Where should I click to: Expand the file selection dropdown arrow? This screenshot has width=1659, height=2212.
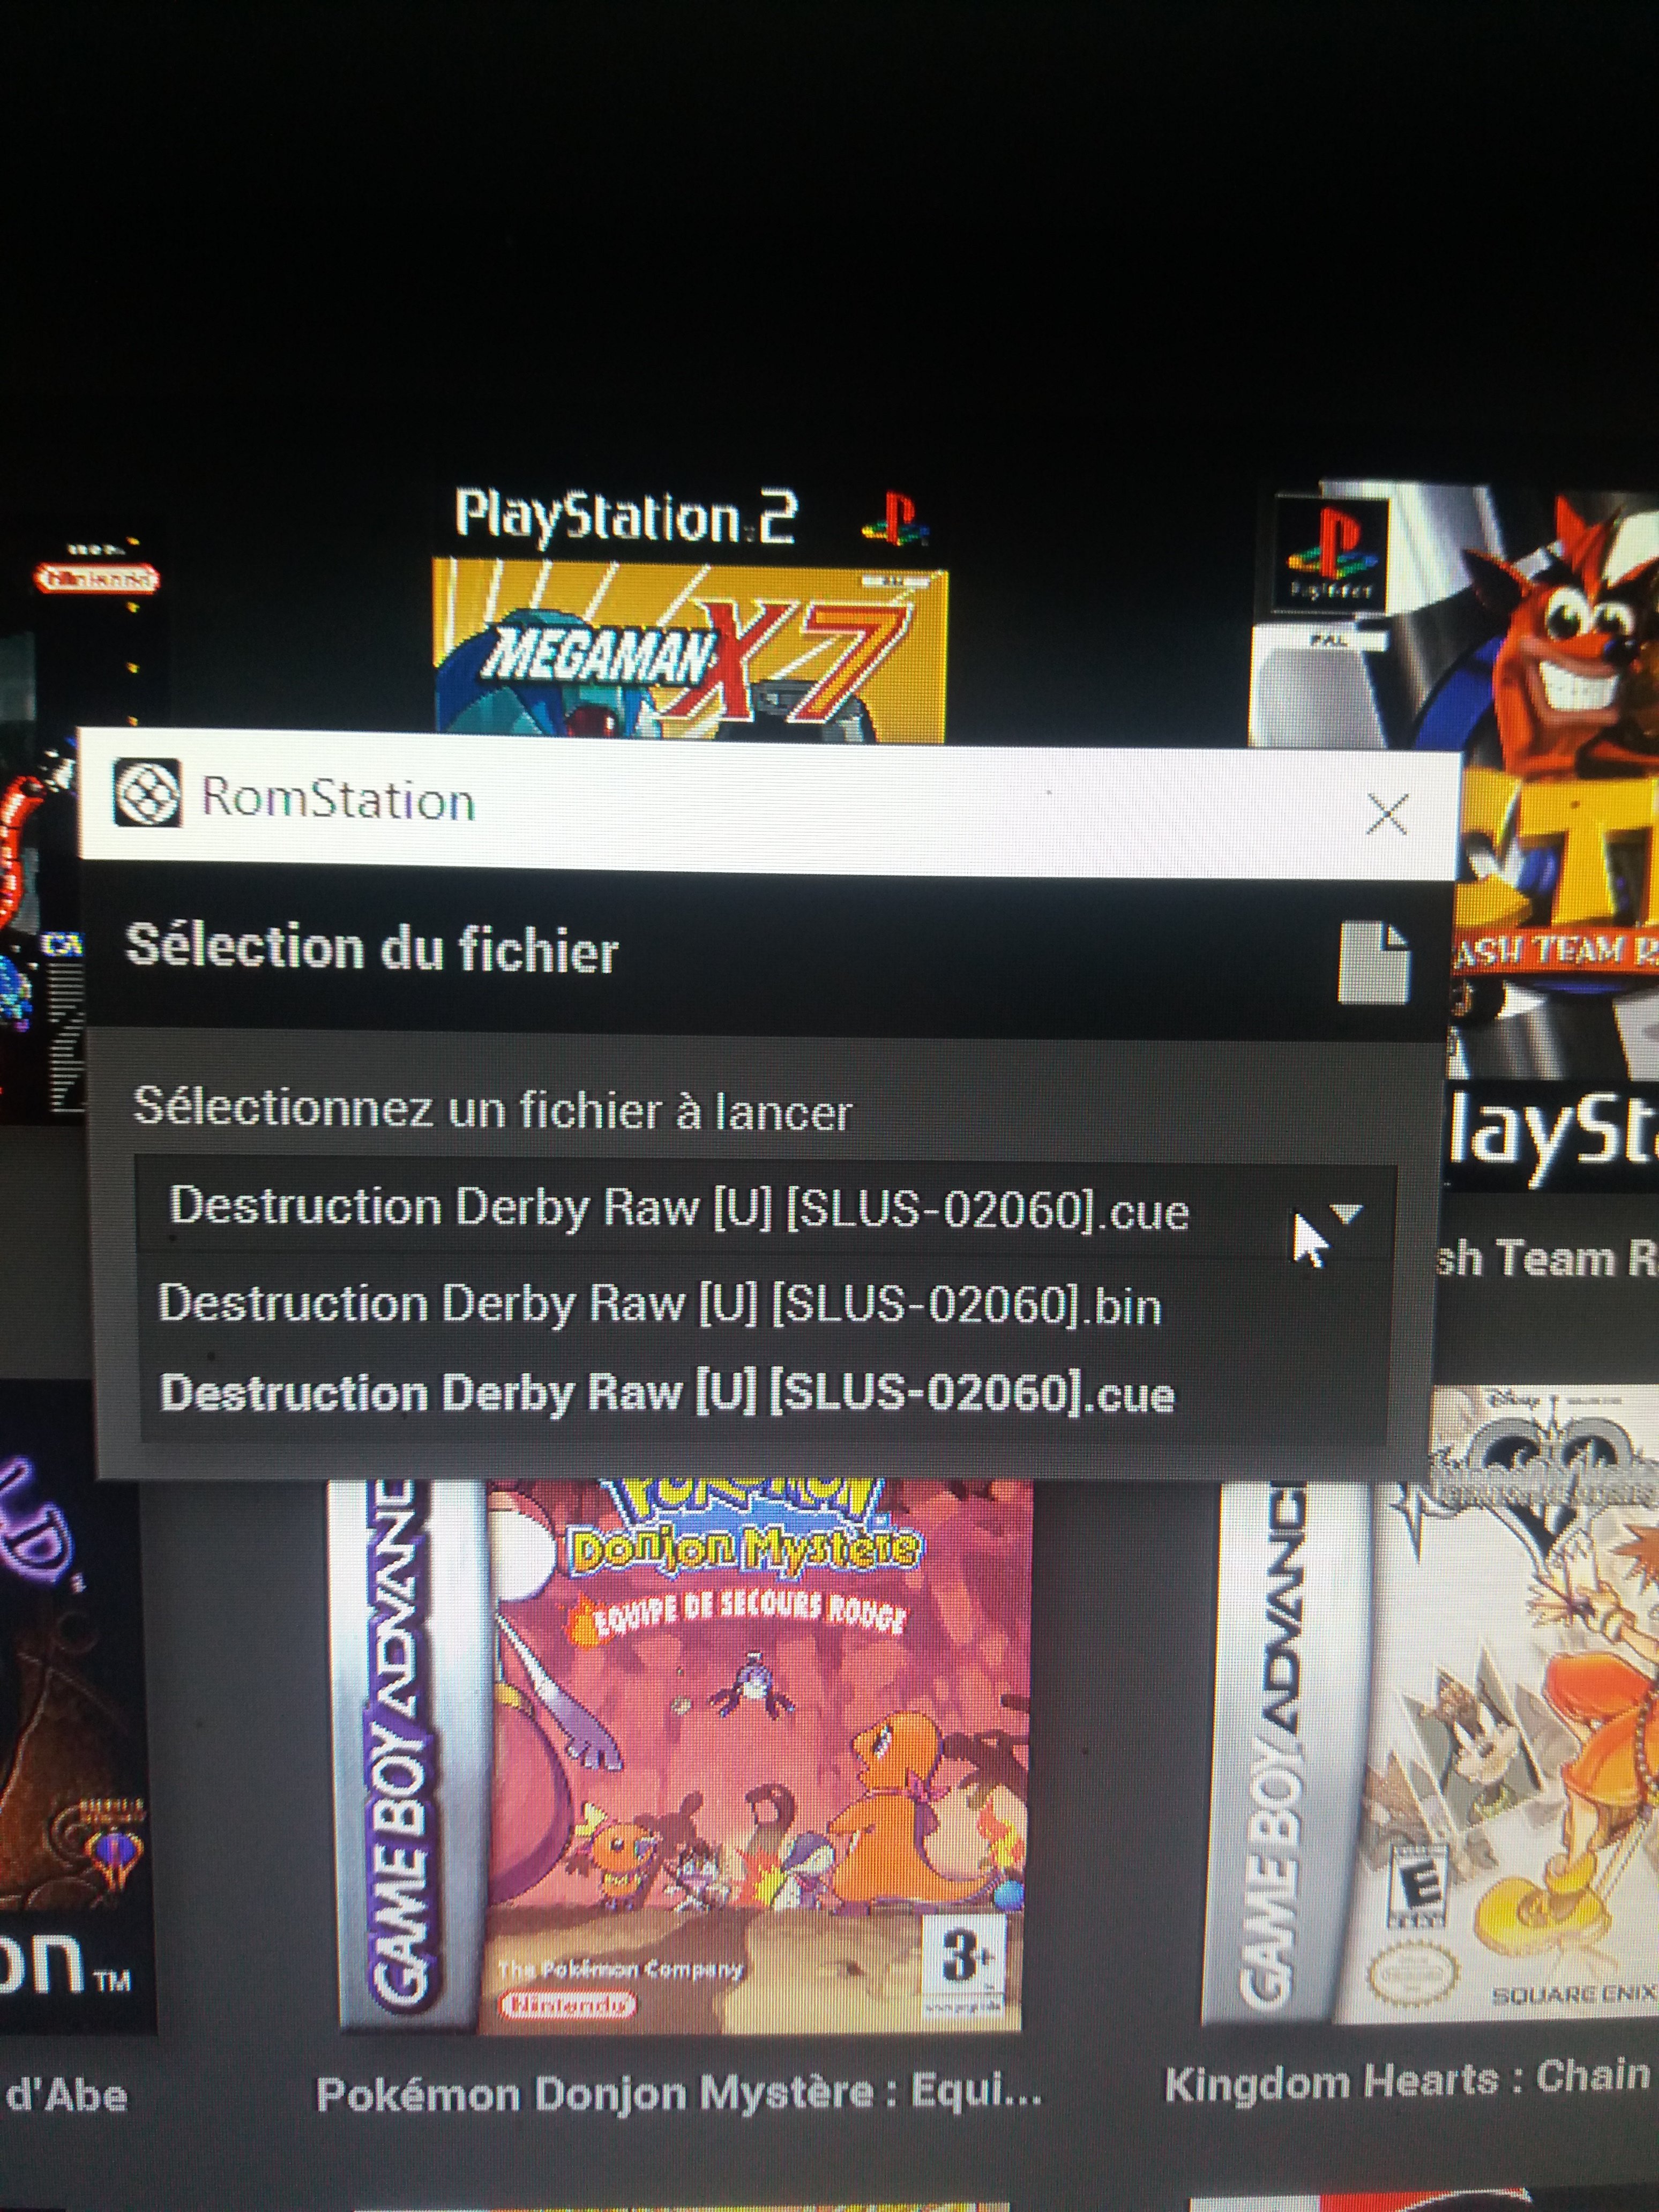click(x=1347, y=1215)
